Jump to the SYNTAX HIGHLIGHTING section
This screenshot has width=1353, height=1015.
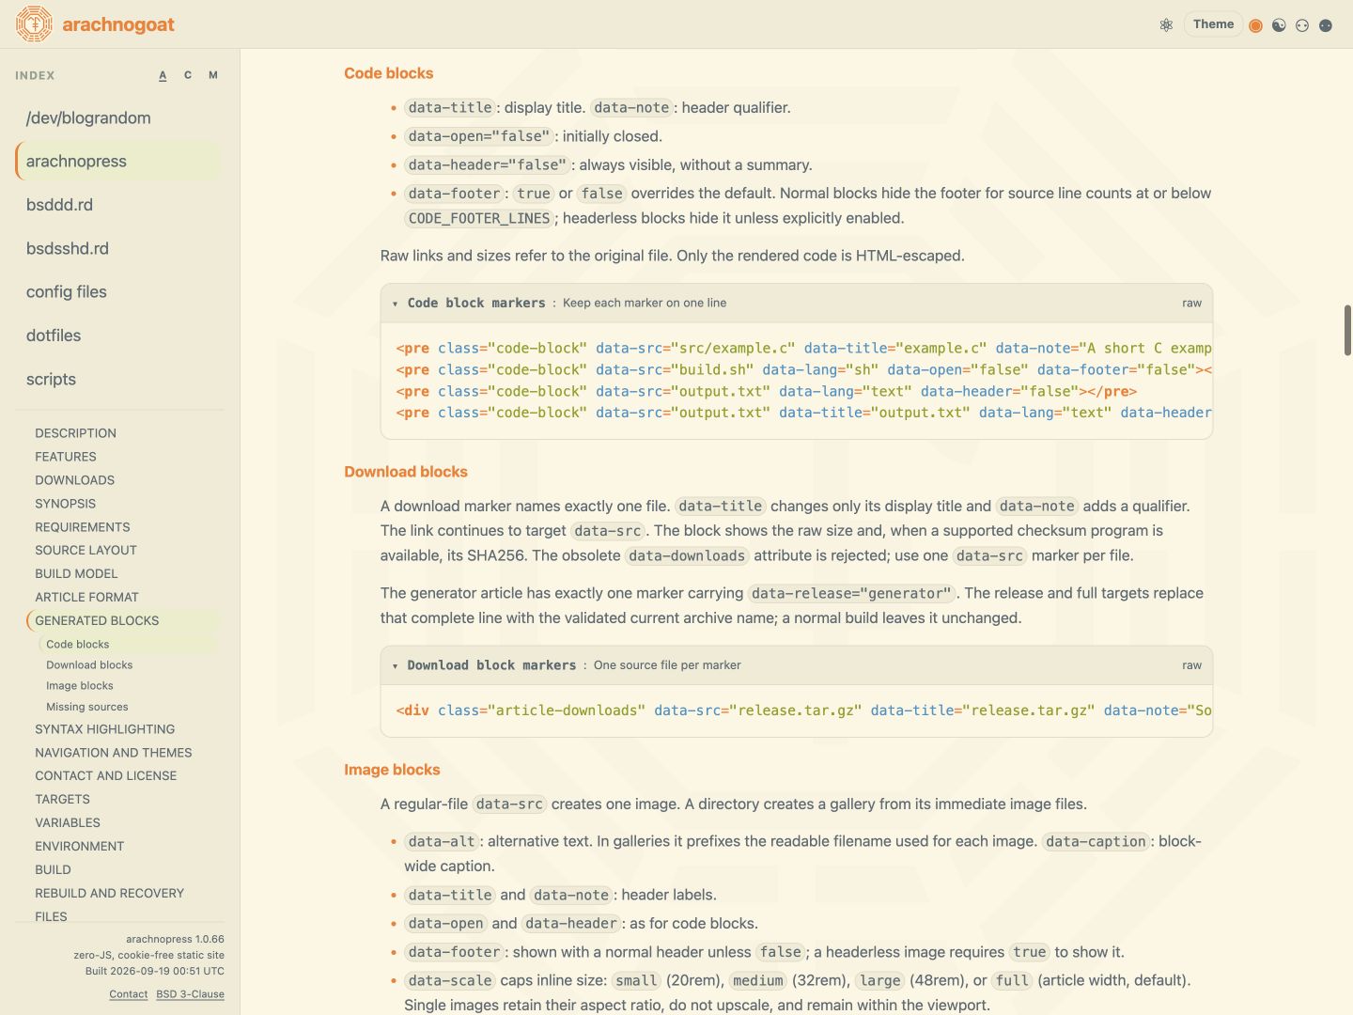[104, 729]
